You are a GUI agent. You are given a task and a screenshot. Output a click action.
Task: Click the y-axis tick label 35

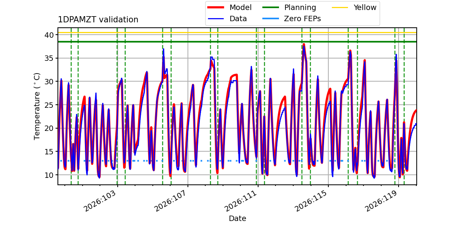(49, 58)
